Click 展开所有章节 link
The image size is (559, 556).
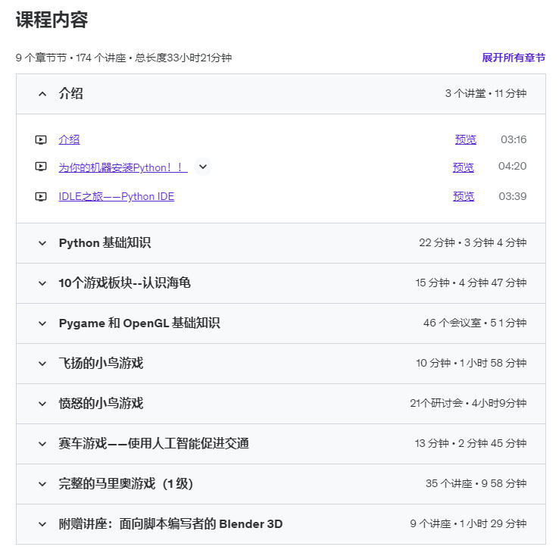click(x=514, y=58)
